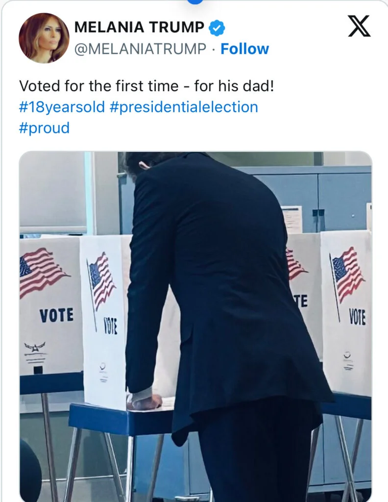The image size is (388, 502).
Task: Open the #proud hashtag
Action: (44, 128)
